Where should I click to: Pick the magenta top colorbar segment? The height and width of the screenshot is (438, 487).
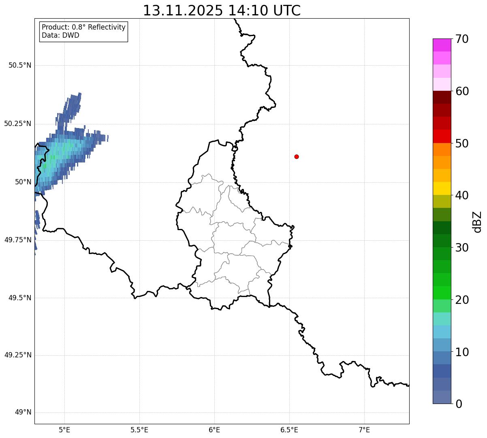pyautogui.click(x=442, y=45)
